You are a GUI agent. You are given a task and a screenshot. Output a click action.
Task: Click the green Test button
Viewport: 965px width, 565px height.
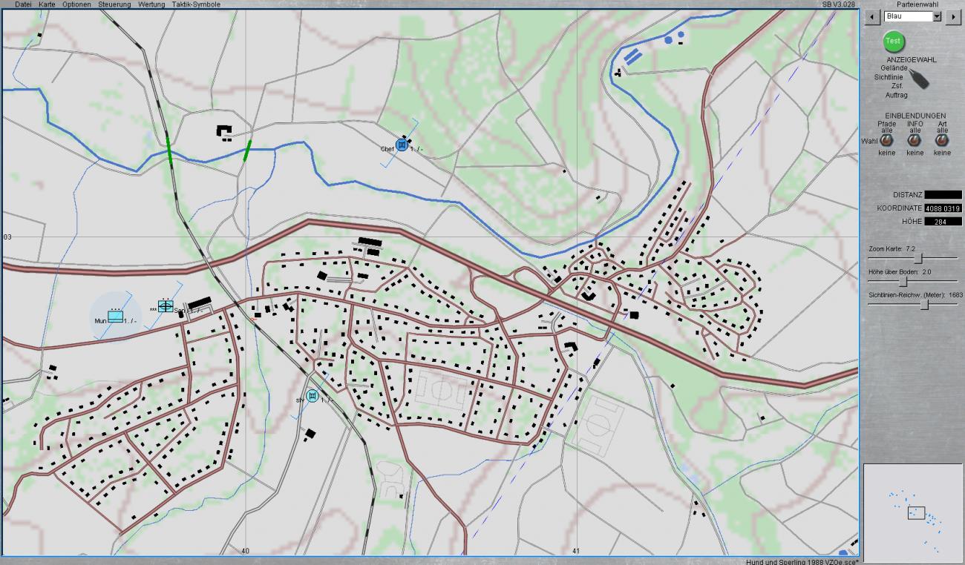tap(893, 42)
